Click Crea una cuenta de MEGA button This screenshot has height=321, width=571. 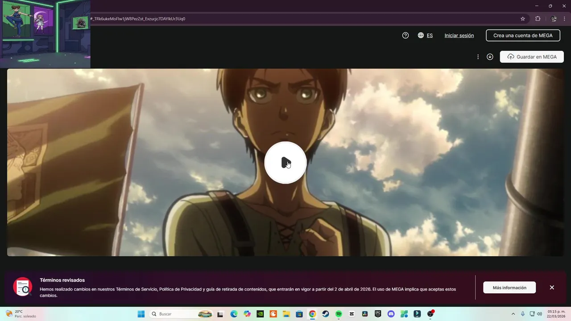coord(523,36)
